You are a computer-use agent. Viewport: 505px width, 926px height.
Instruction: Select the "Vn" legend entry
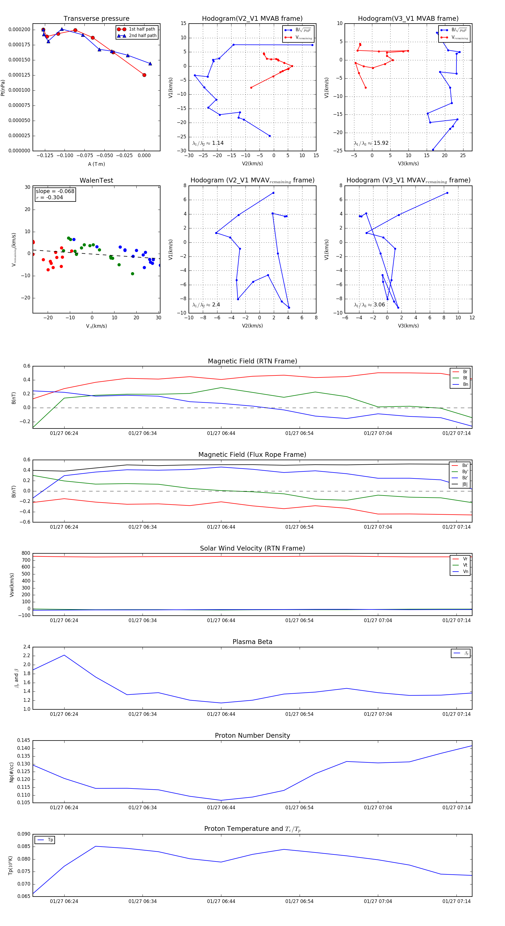pos(460,571)
